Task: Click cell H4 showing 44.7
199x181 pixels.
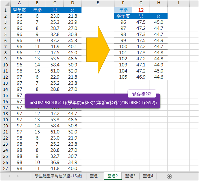Action: tap(158, 28)
